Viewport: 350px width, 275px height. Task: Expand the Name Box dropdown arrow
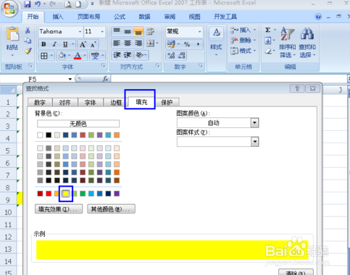(70, 79)
